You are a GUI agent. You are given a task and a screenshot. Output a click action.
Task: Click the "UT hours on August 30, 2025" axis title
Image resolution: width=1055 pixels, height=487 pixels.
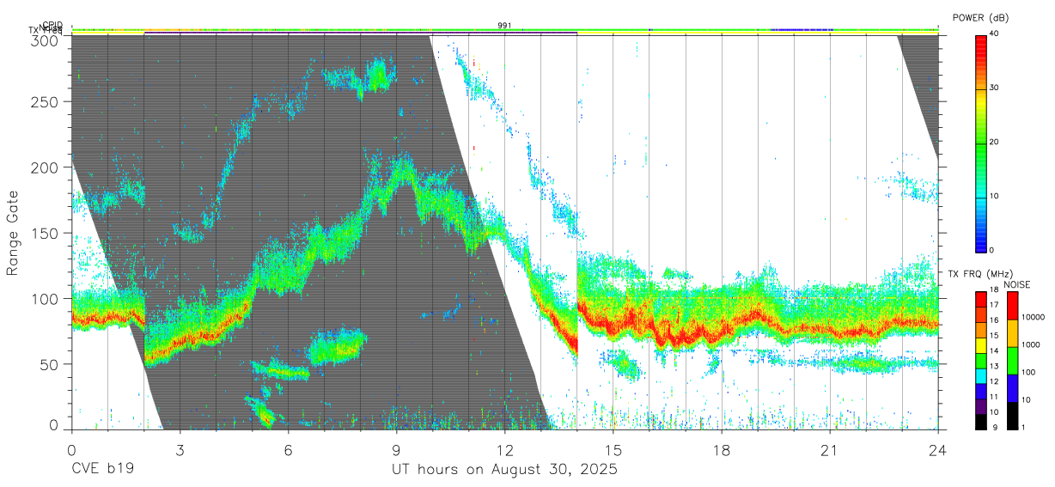coord(504,470)
